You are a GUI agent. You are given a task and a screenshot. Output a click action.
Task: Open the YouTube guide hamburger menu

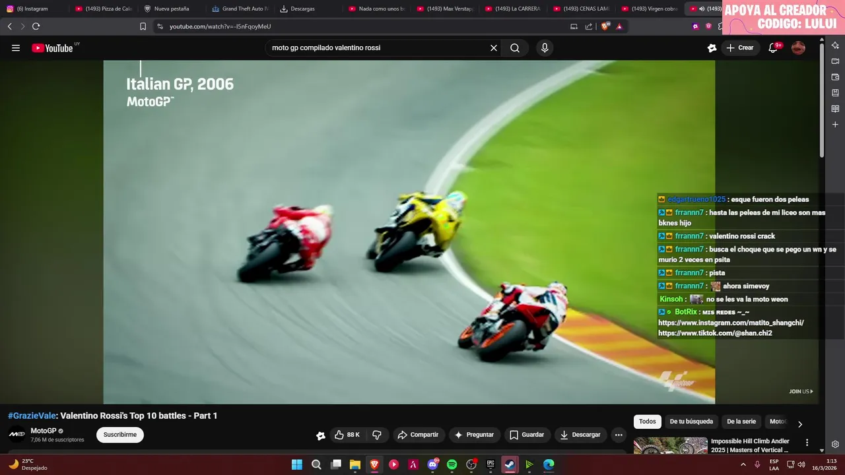click(16, 47)
